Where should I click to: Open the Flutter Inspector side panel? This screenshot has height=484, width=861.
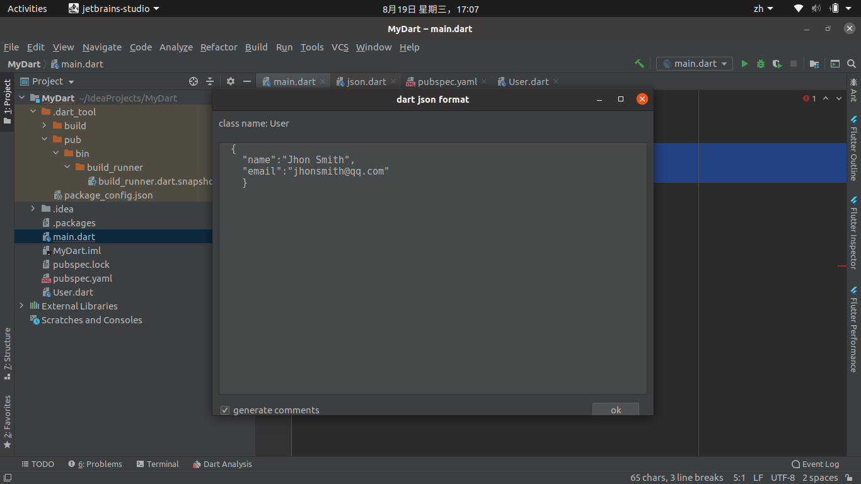853,233
